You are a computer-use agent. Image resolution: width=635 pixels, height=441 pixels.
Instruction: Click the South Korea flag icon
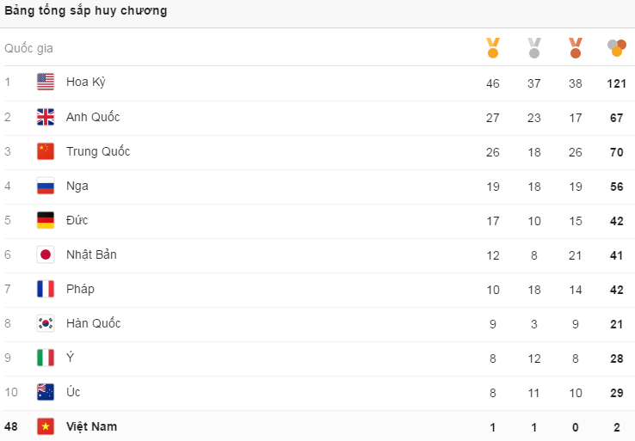point(46,323)
